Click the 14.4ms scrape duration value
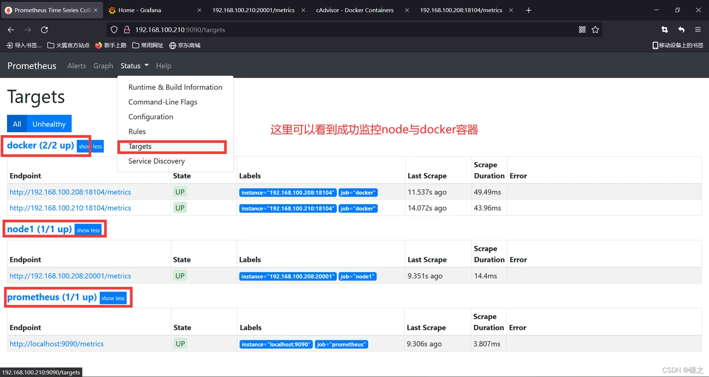This screenshot has width=709, height=377. [x=485, y=276]
